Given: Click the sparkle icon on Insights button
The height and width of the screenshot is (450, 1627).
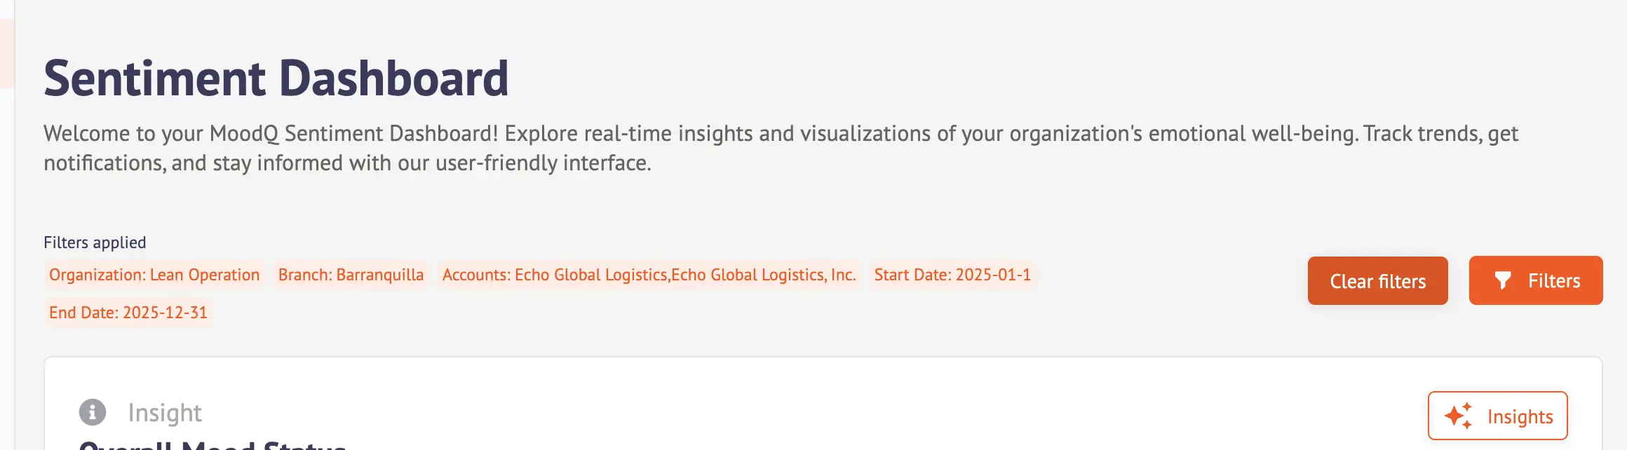Looking at the screenshot, I should [x=1459, y=416].
